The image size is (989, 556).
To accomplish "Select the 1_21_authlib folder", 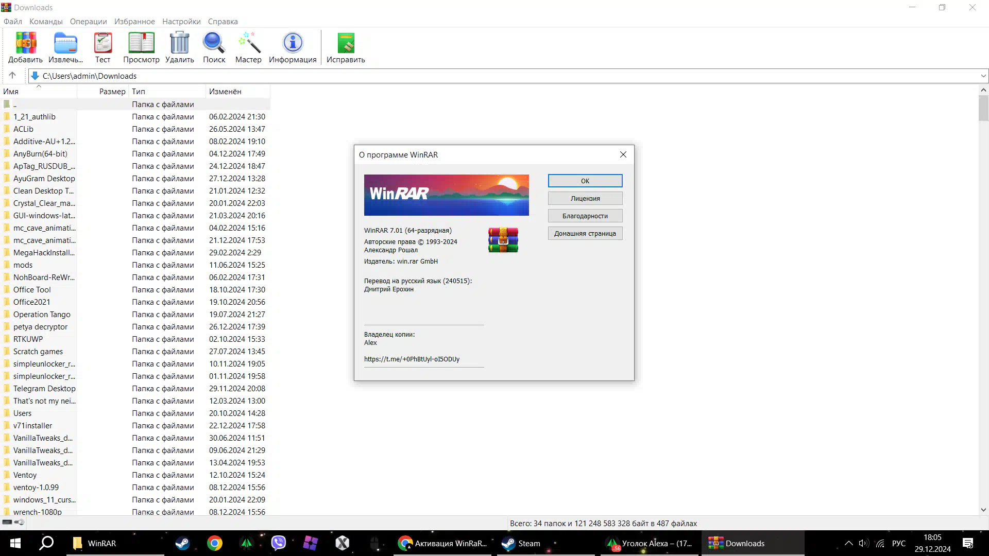I will (x=135, y=117).
